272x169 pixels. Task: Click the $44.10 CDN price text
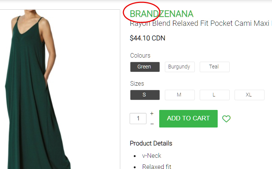(x=148, y=38)
